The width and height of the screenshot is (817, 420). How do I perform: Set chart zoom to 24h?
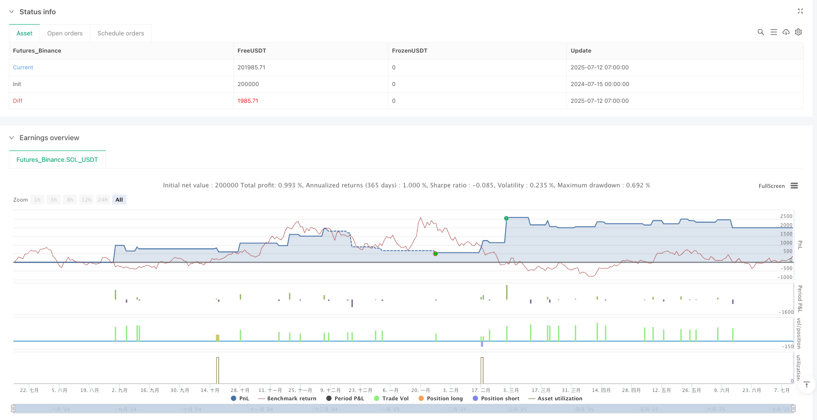coord(102,200)
